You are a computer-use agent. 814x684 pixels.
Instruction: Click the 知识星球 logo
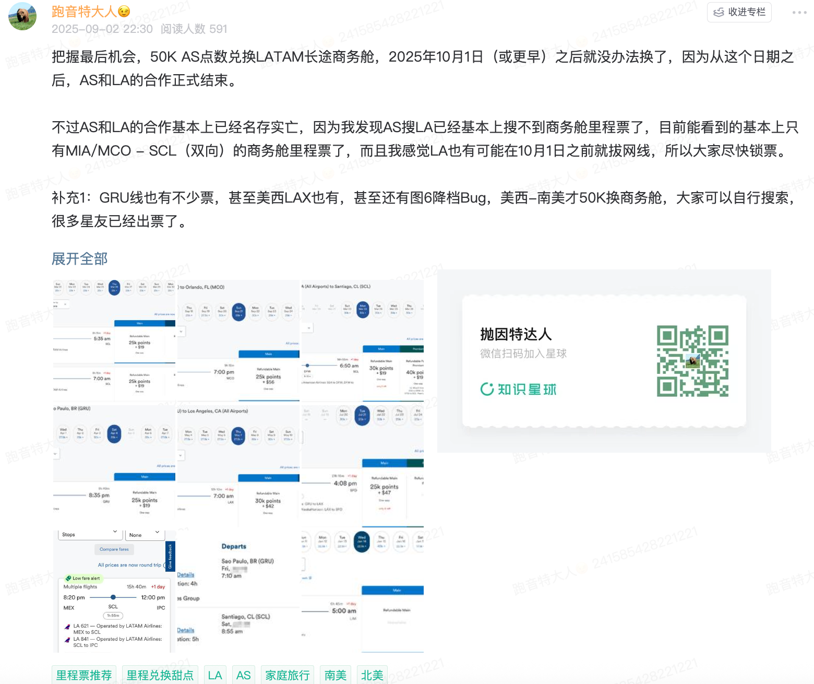[518, 390]
